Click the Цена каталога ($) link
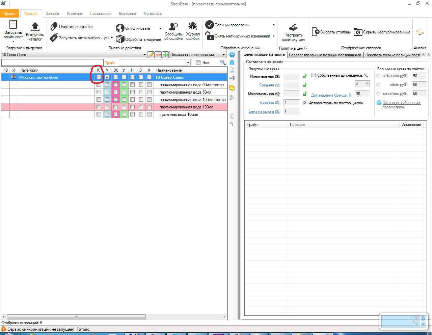Screen dimensions: 432x335 (264, 111)
